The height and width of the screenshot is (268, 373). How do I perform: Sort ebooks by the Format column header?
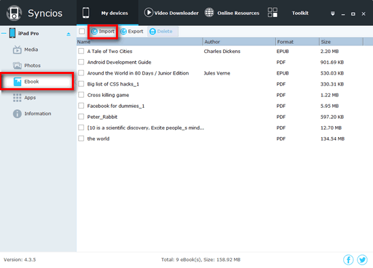pyautogui.click(x=297, y=42)
